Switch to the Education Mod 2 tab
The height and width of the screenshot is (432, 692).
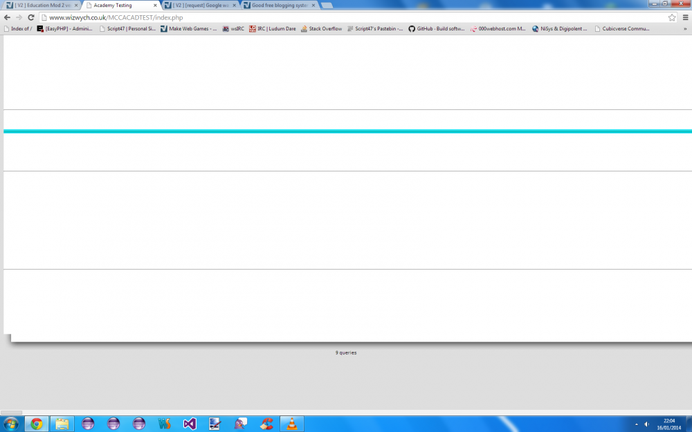tap(42, 5)
